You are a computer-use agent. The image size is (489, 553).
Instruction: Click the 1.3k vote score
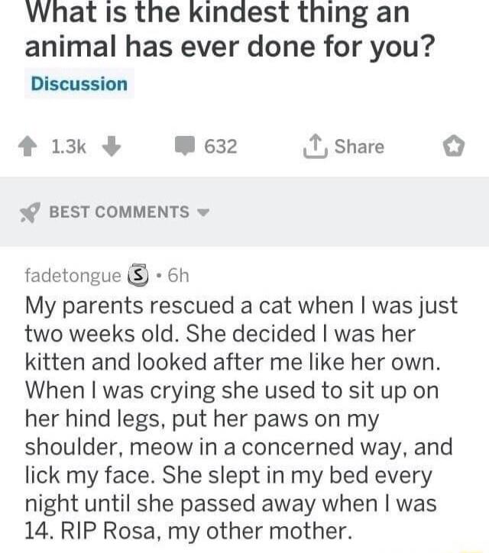pyautogui.click(x=70, y=147)
